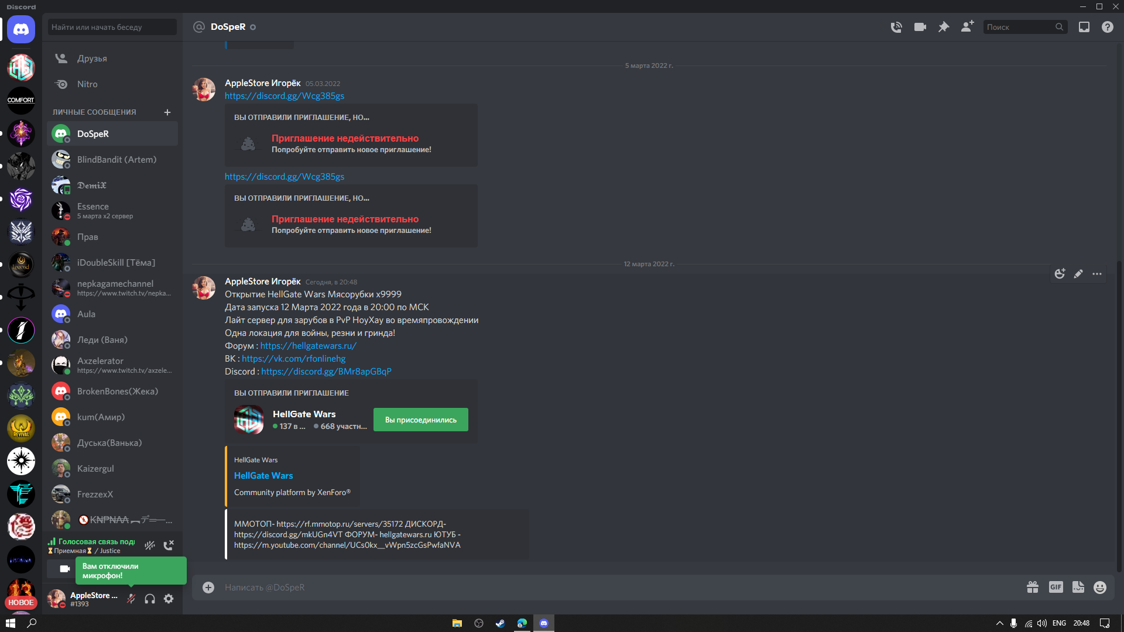Open the emoji picker
The width and height of the screenshot is (1124, 632).
pos(1100,587)
